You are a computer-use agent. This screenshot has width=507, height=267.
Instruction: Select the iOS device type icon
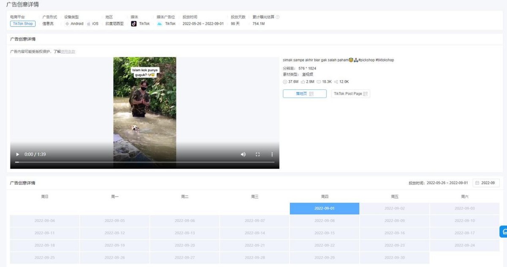89,24
